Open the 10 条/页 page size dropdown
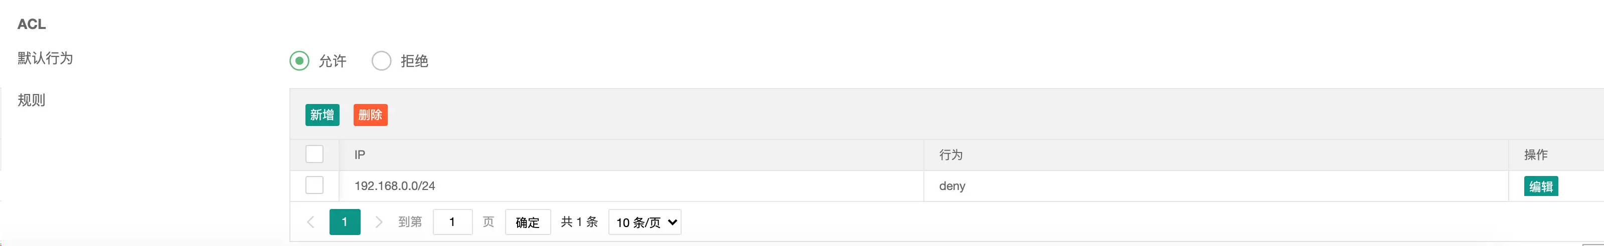 [645, 222]
